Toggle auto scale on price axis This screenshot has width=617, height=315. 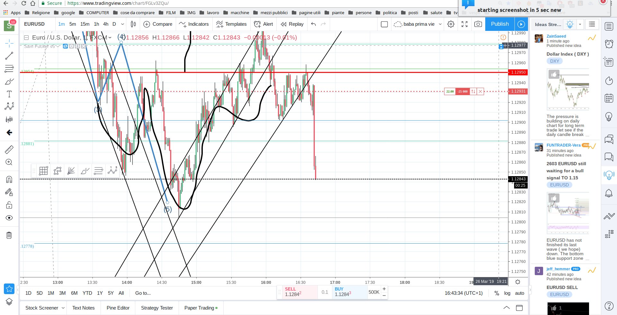click(x=520, y=293)
